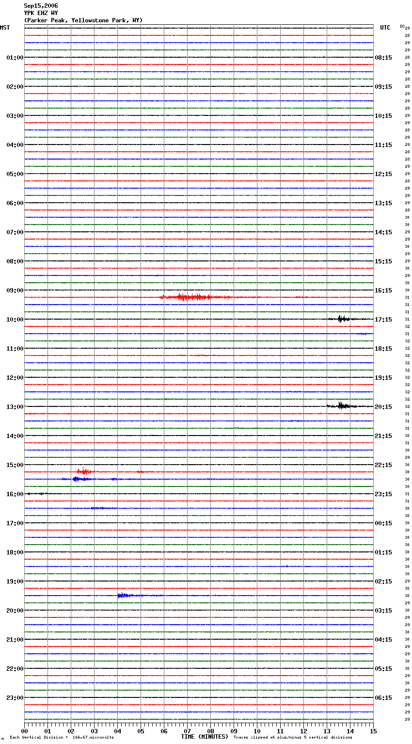Click the 17:15 UTC time label
The width and height of the screenshot is (412, 744).
pyautogui.click(x=383, y=320)
